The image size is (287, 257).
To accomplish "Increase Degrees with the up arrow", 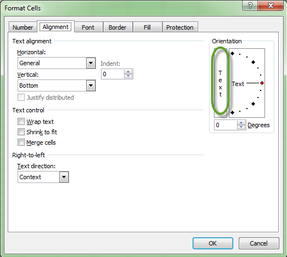I will 241,123.
